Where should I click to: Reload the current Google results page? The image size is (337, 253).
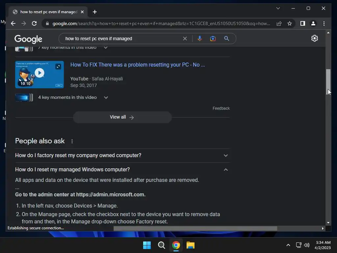click(34, 23)
